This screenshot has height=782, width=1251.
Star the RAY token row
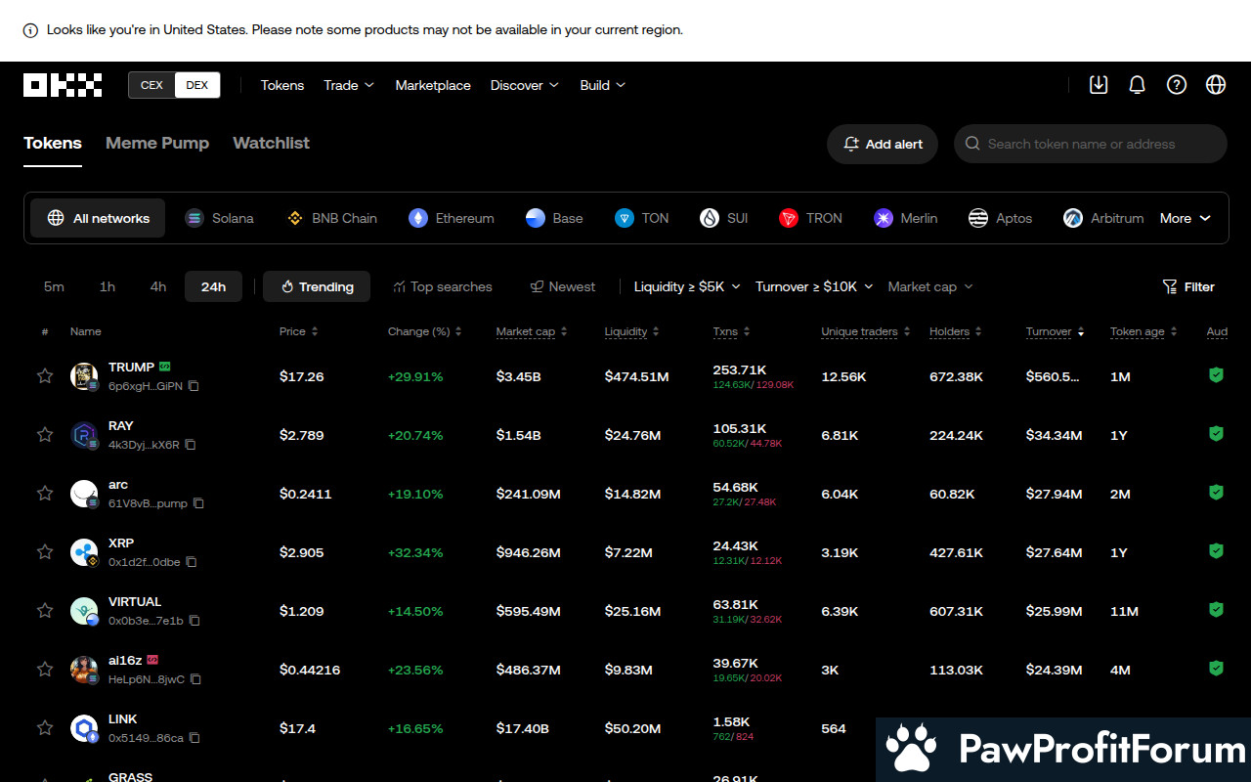tap(45, 434)
